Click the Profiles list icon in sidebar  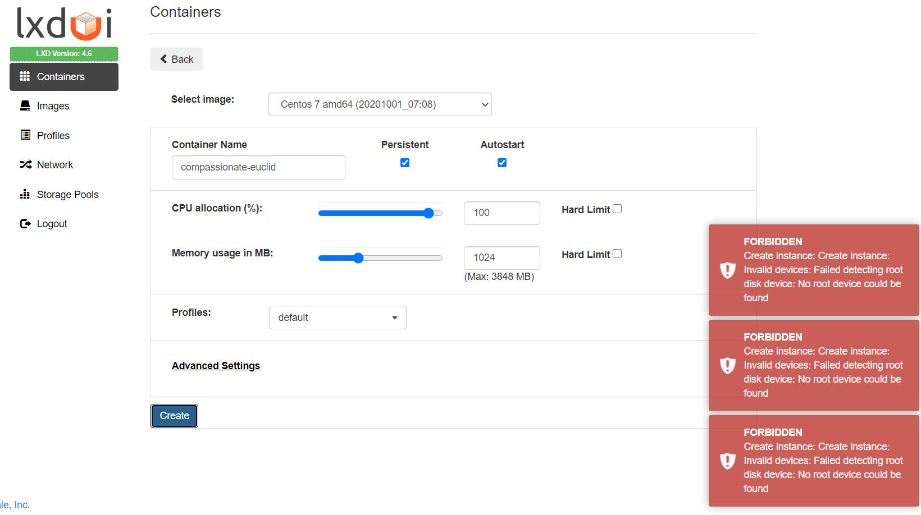point(25,135)
